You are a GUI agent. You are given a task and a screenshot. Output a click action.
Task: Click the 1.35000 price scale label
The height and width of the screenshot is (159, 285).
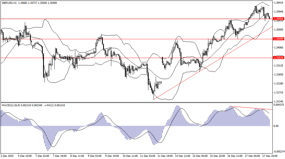(278, 29)
